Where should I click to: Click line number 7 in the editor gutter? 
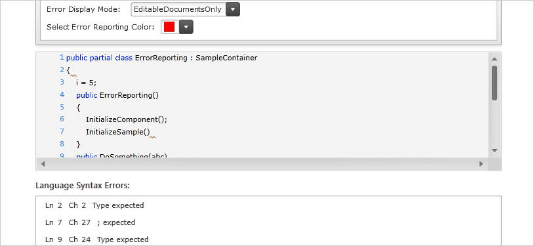[62, 131]
